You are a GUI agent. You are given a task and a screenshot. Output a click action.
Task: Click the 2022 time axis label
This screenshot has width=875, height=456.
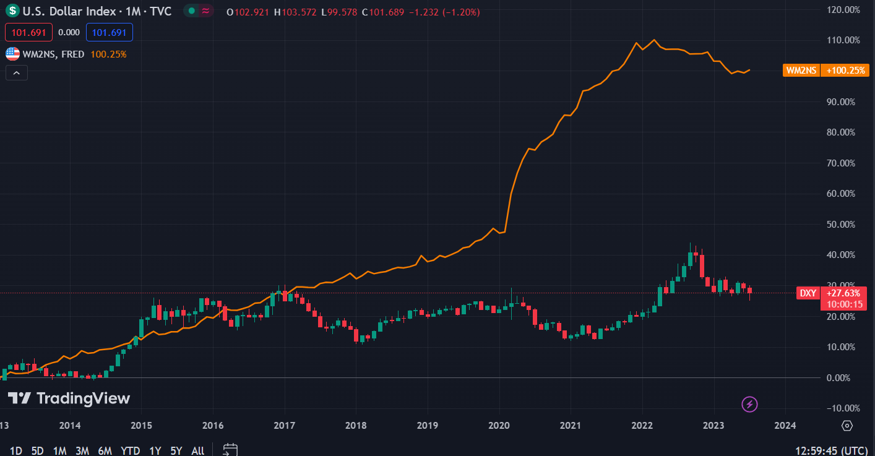pyautogui.click(x=642, y=426)
